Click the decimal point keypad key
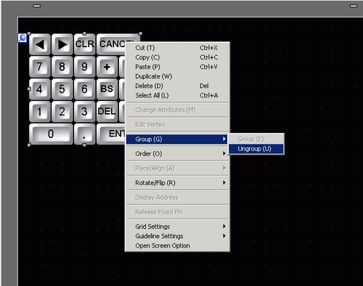 pyautogui.click(x=84, y=134)
